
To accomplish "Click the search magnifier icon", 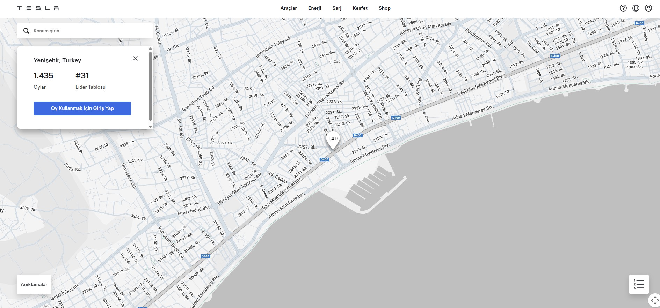I will [26, 31].
